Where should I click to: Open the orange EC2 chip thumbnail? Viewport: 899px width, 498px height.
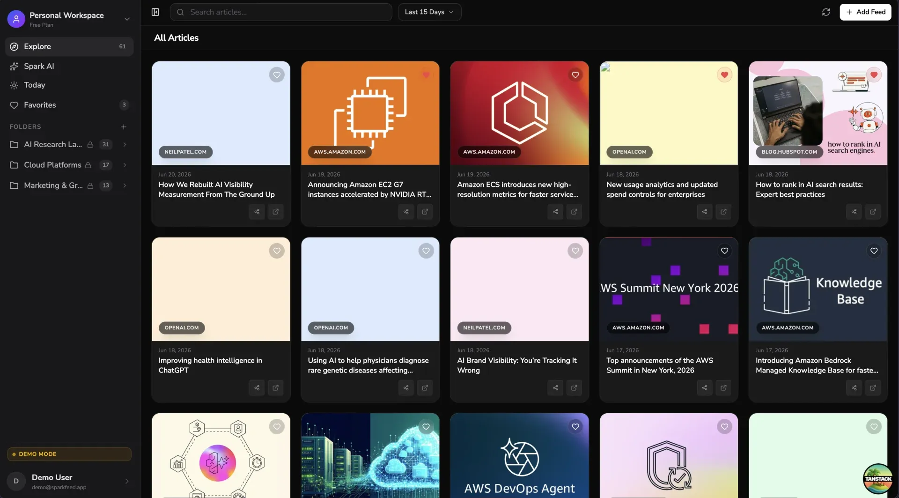pyautogui.click(x=370, y=113)
